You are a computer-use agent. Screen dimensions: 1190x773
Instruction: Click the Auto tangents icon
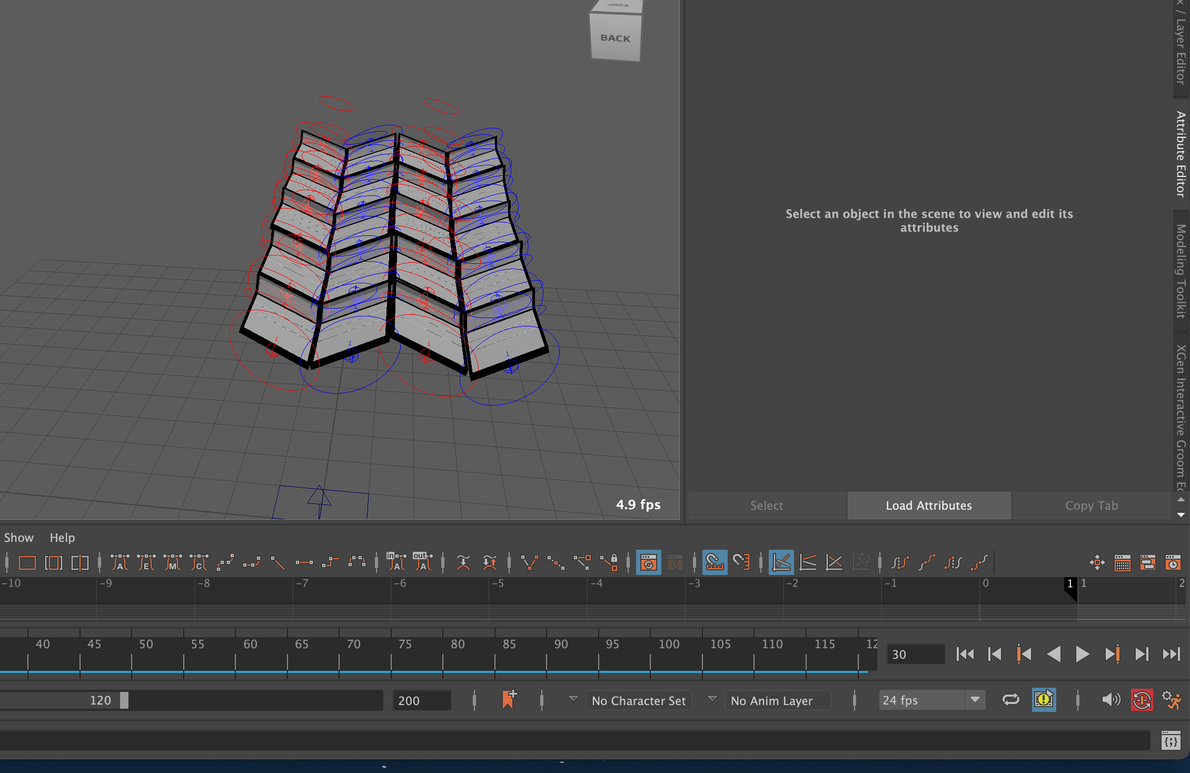[120, 562]
